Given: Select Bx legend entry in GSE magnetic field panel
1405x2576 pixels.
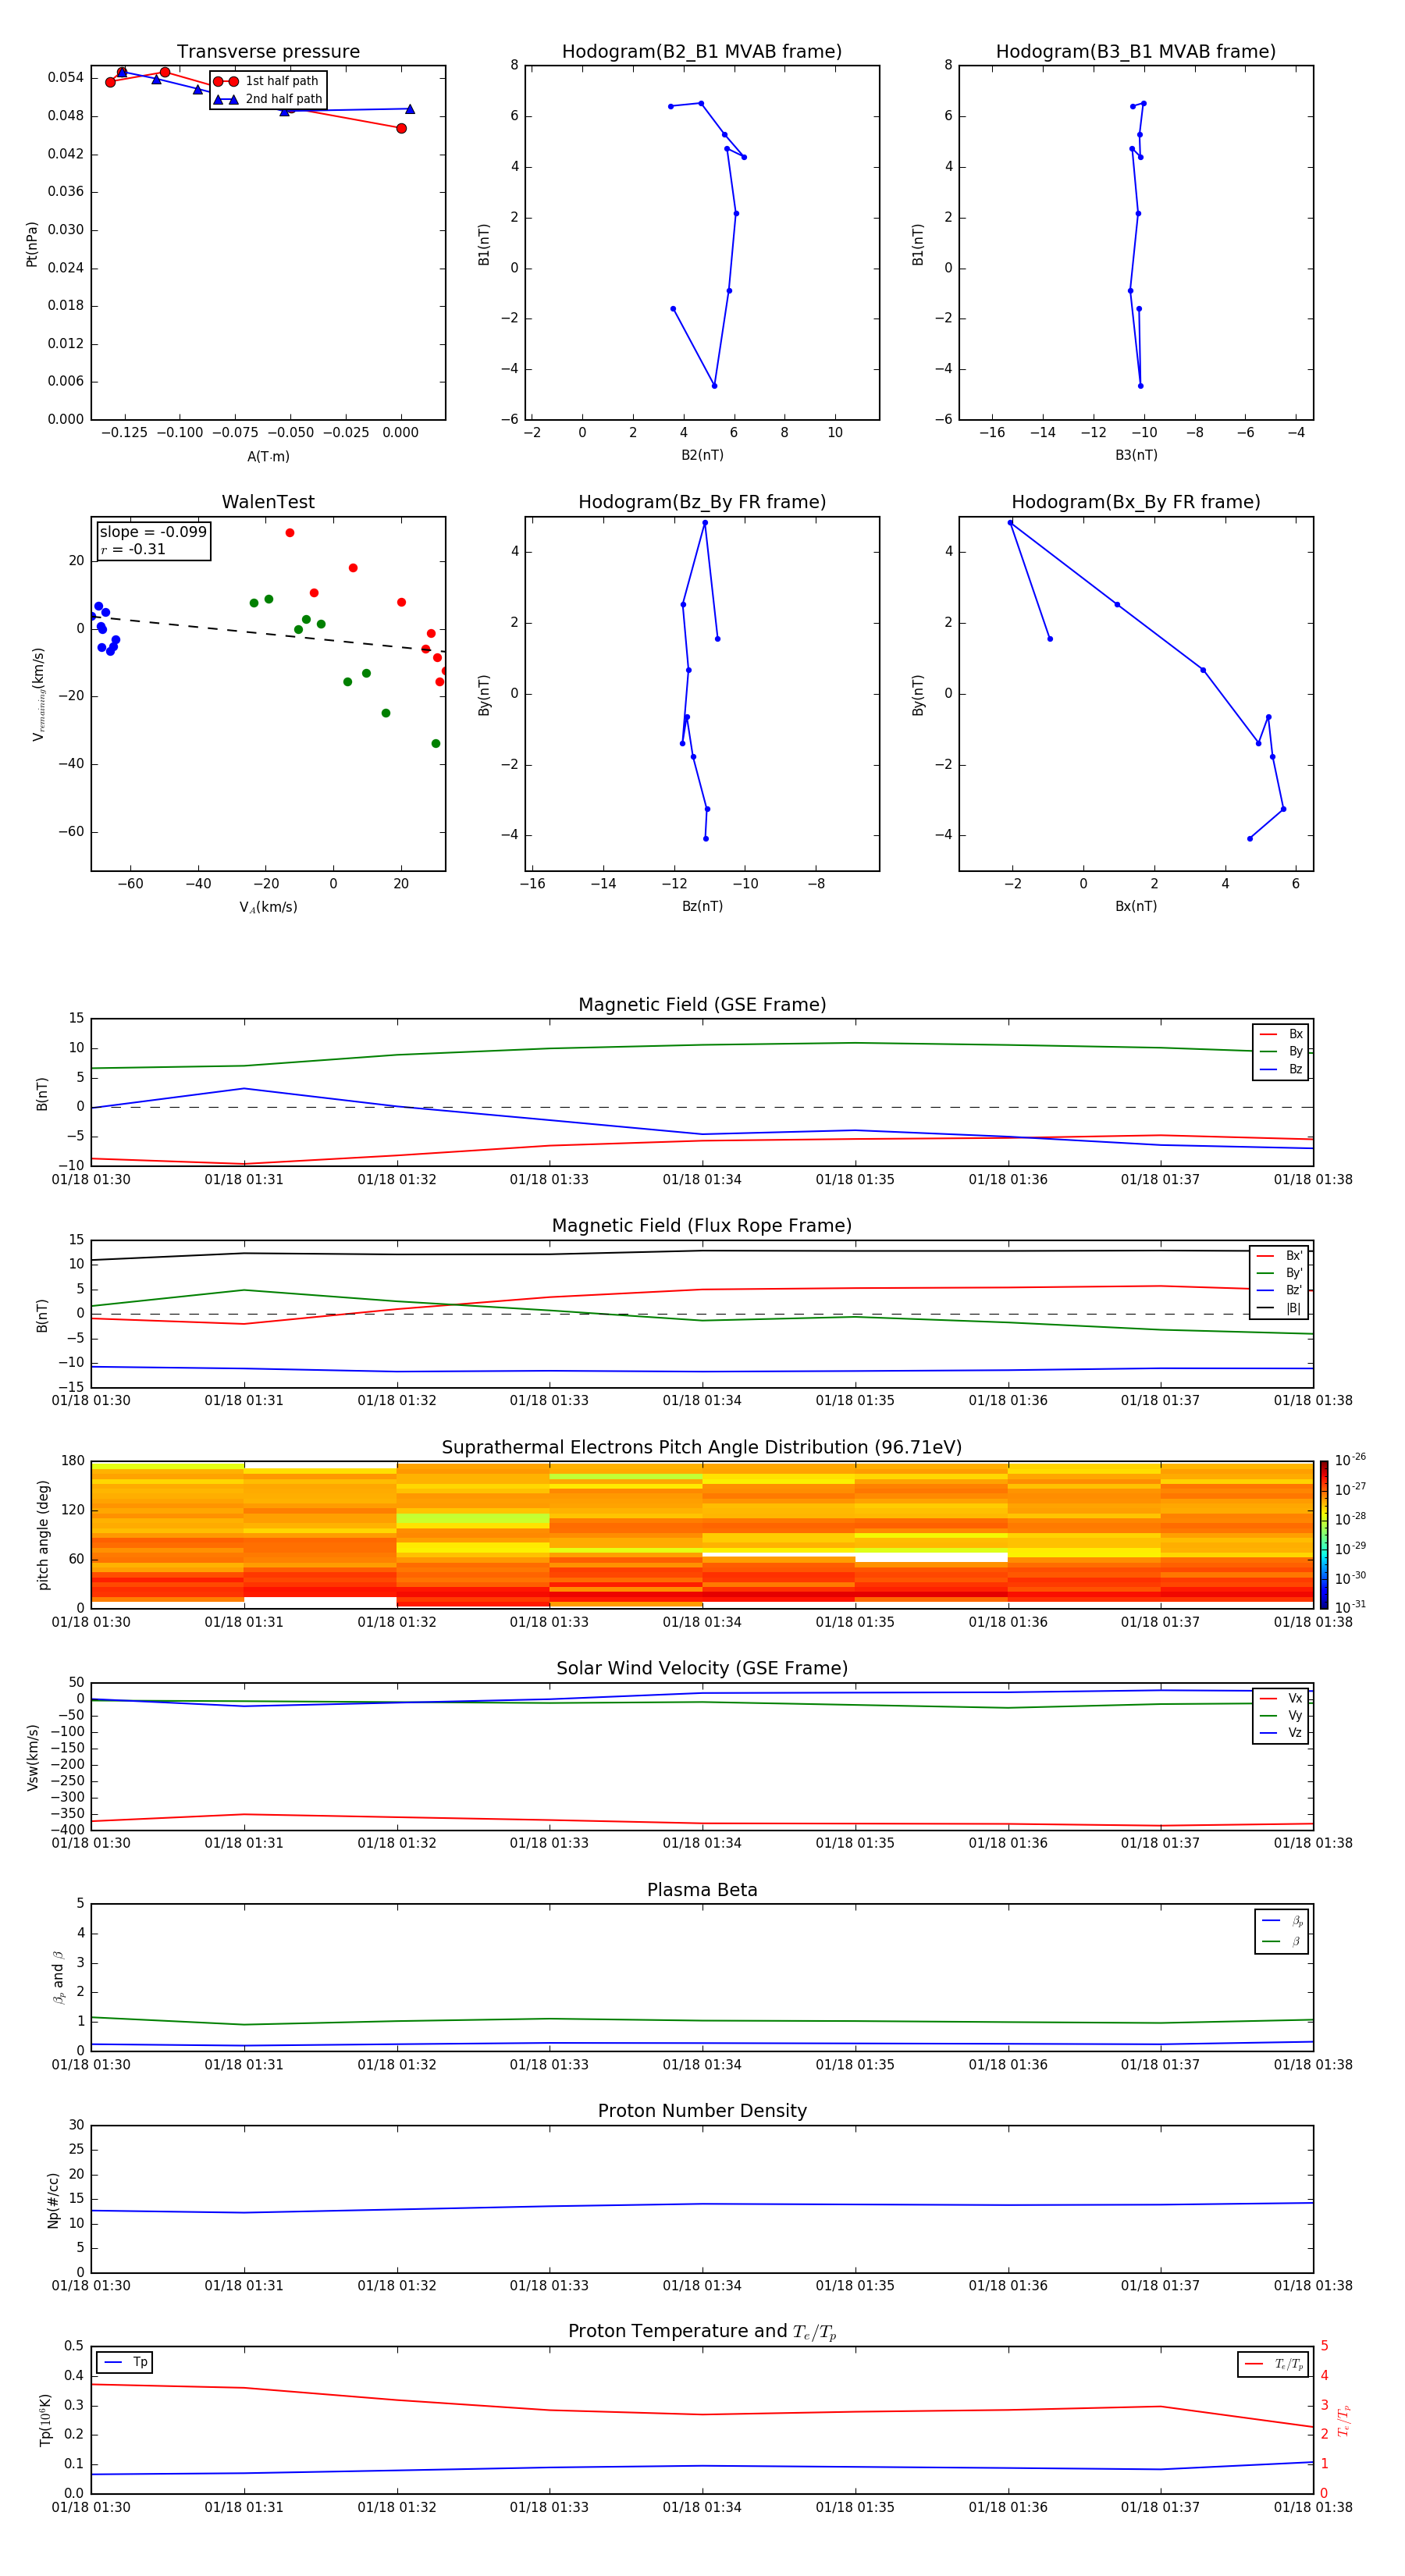Looking at the screenshot, I should tap(1281, 1034).
